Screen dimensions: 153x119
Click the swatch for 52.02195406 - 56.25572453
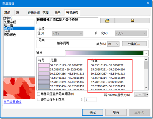click(x=44, y=86)
